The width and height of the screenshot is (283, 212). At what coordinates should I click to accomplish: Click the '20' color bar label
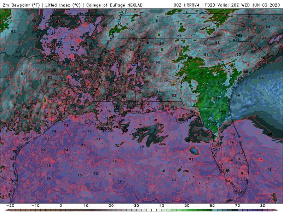[x=111, y=206]
